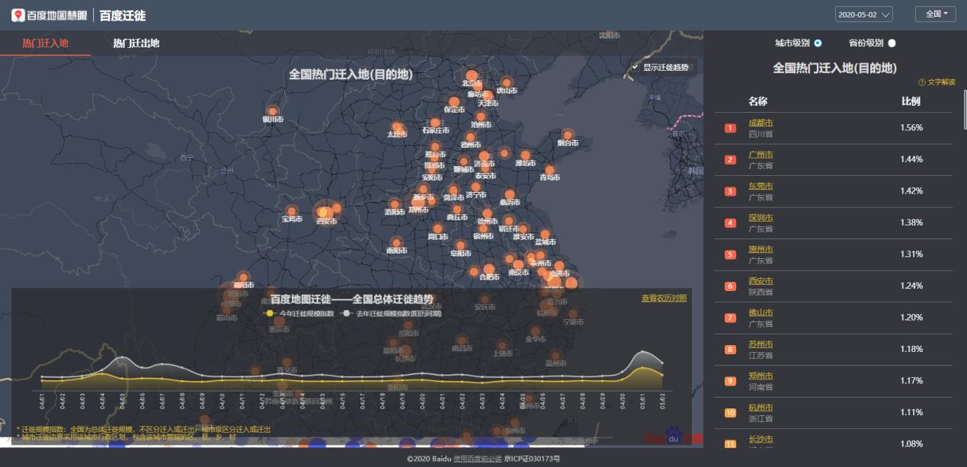Open 苏州市 in the ranking list
Screen dimensions: 967x467
click(760, 344)
